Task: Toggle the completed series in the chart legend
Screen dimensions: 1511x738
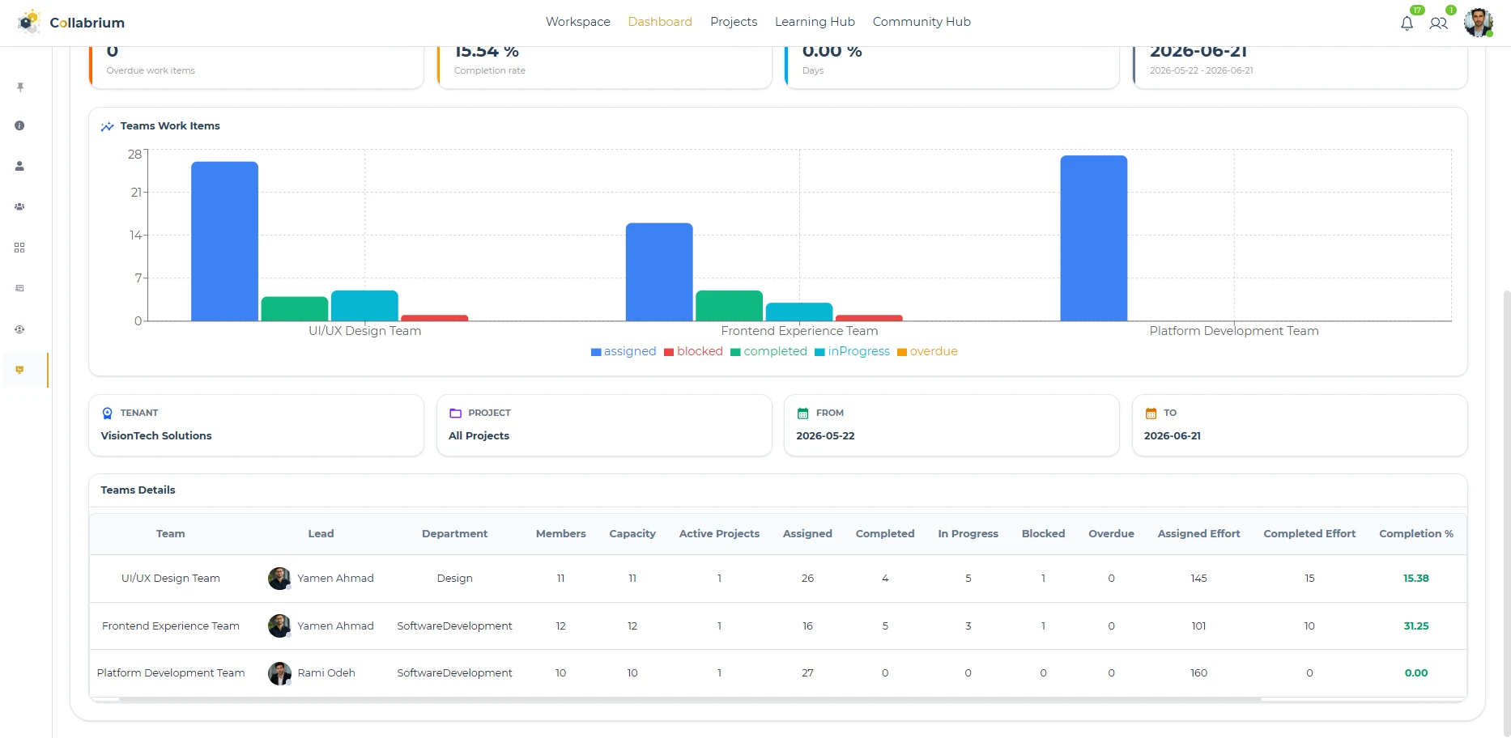Action: tap(768, 351)
